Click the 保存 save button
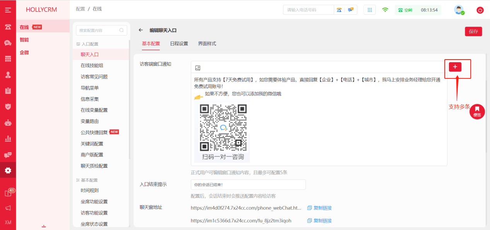The height and width of the screenshot is (230, 490). coord(473,32)
